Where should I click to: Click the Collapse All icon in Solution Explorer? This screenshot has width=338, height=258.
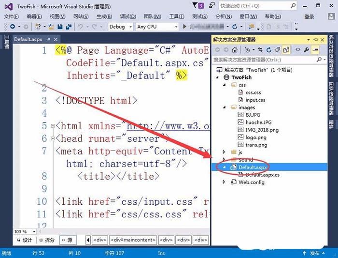pos(278,50)
